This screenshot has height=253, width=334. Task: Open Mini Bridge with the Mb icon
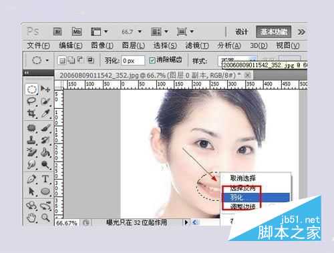tap(77, 32)
